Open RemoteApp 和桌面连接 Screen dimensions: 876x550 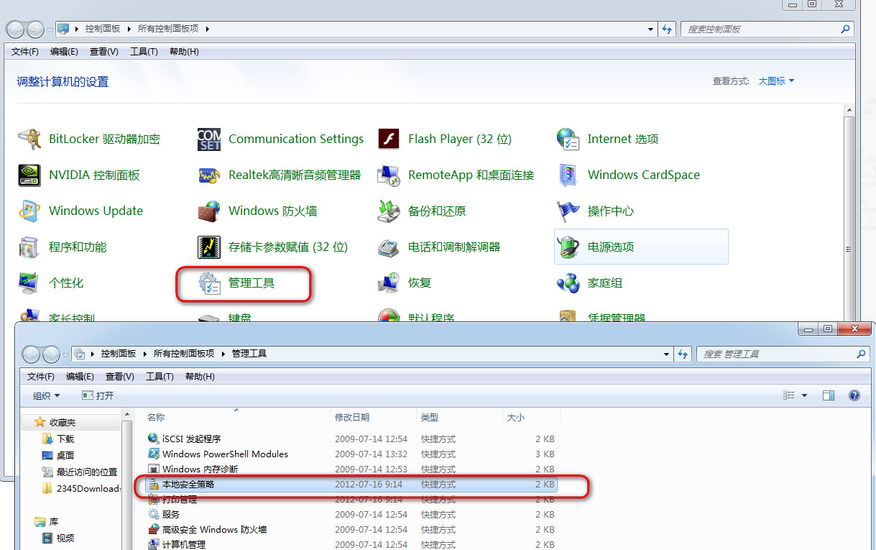click(x=456, y=175)
